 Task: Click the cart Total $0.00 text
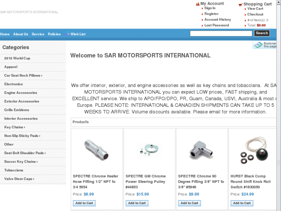coord(256,25)
